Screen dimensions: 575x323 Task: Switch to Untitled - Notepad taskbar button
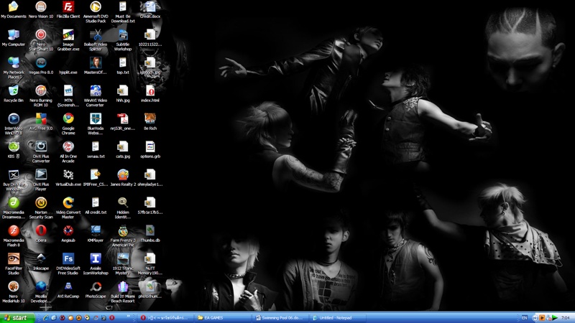[337, 318]
